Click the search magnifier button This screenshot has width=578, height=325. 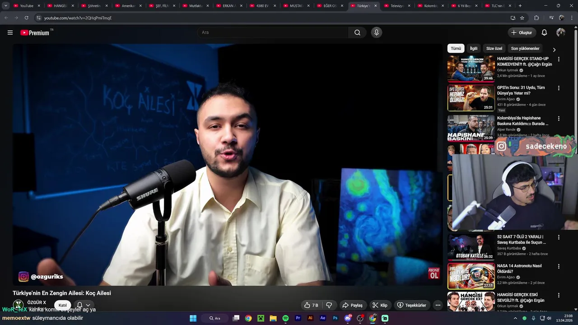coord(357,32)
